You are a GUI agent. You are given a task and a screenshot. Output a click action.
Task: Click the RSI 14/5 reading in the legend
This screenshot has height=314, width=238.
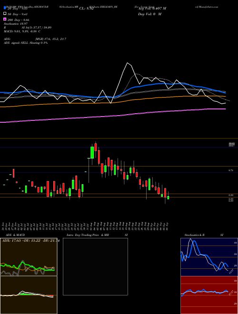pyautogui.click(x=28, y=28)
